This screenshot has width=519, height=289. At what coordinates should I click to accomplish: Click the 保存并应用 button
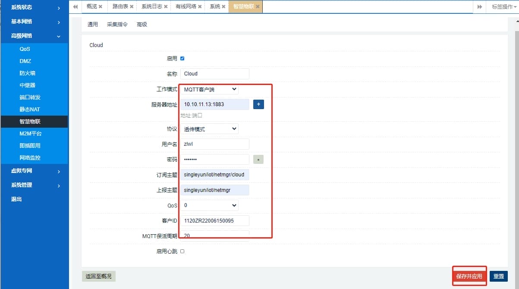click(469, 276)
